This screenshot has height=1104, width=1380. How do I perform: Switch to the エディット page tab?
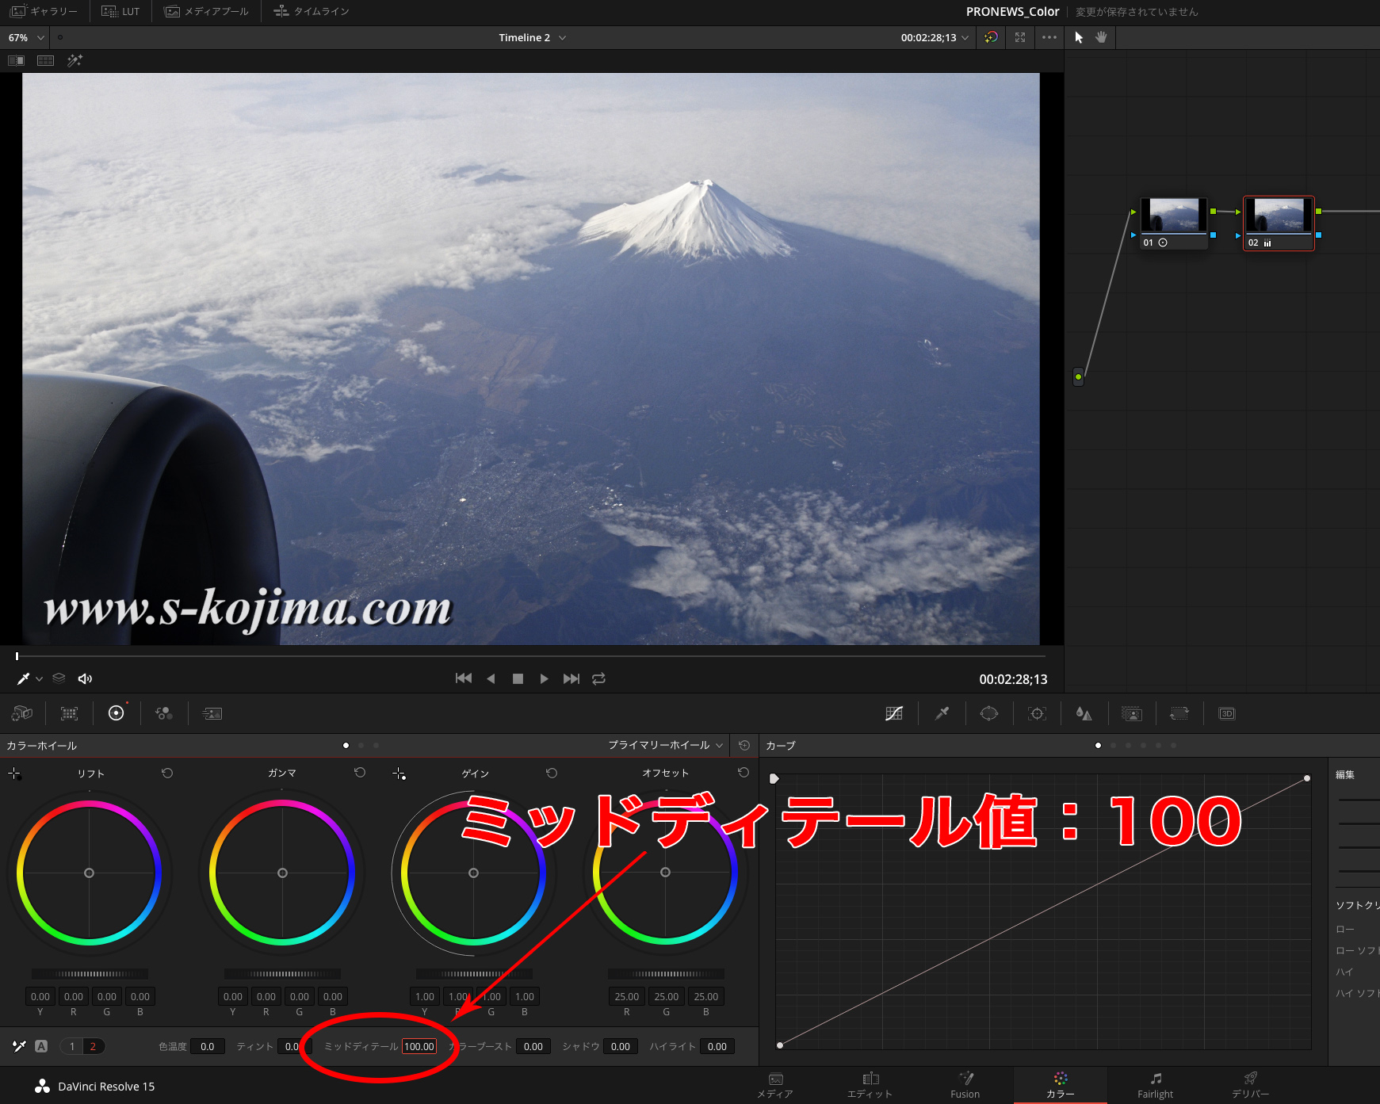coord(870,1085)
